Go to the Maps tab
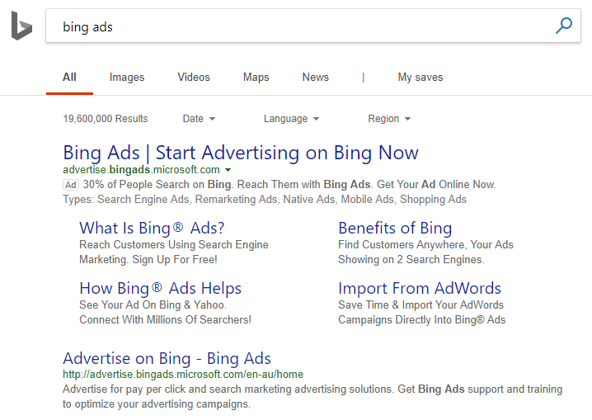This screenshot has width=592, height=420. pos(256,78)
